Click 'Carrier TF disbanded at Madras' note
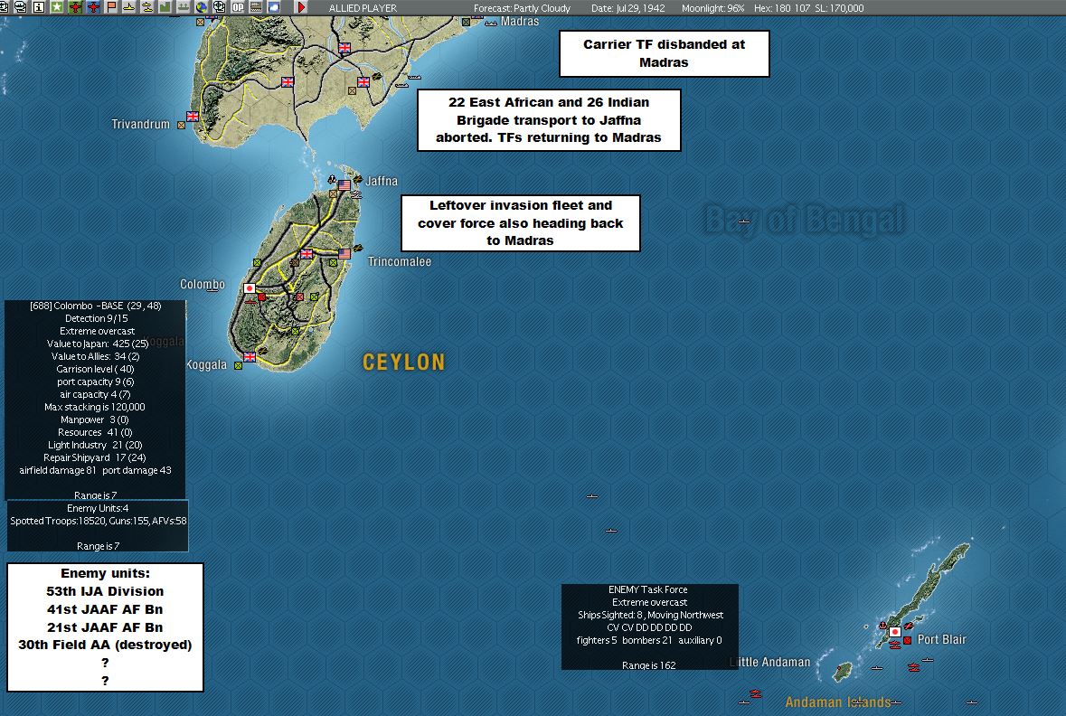Screen dimensions: 1066x716 (x=665, y=53)
